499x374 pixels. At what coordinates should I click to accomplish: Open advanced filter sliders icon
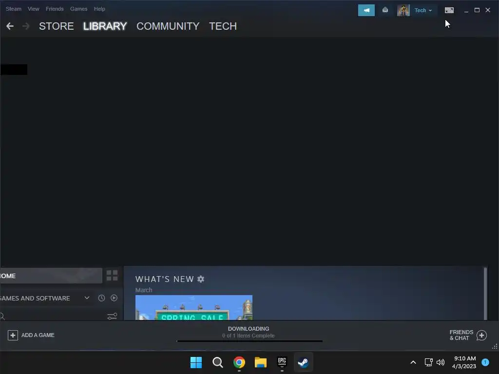point(112,316)
